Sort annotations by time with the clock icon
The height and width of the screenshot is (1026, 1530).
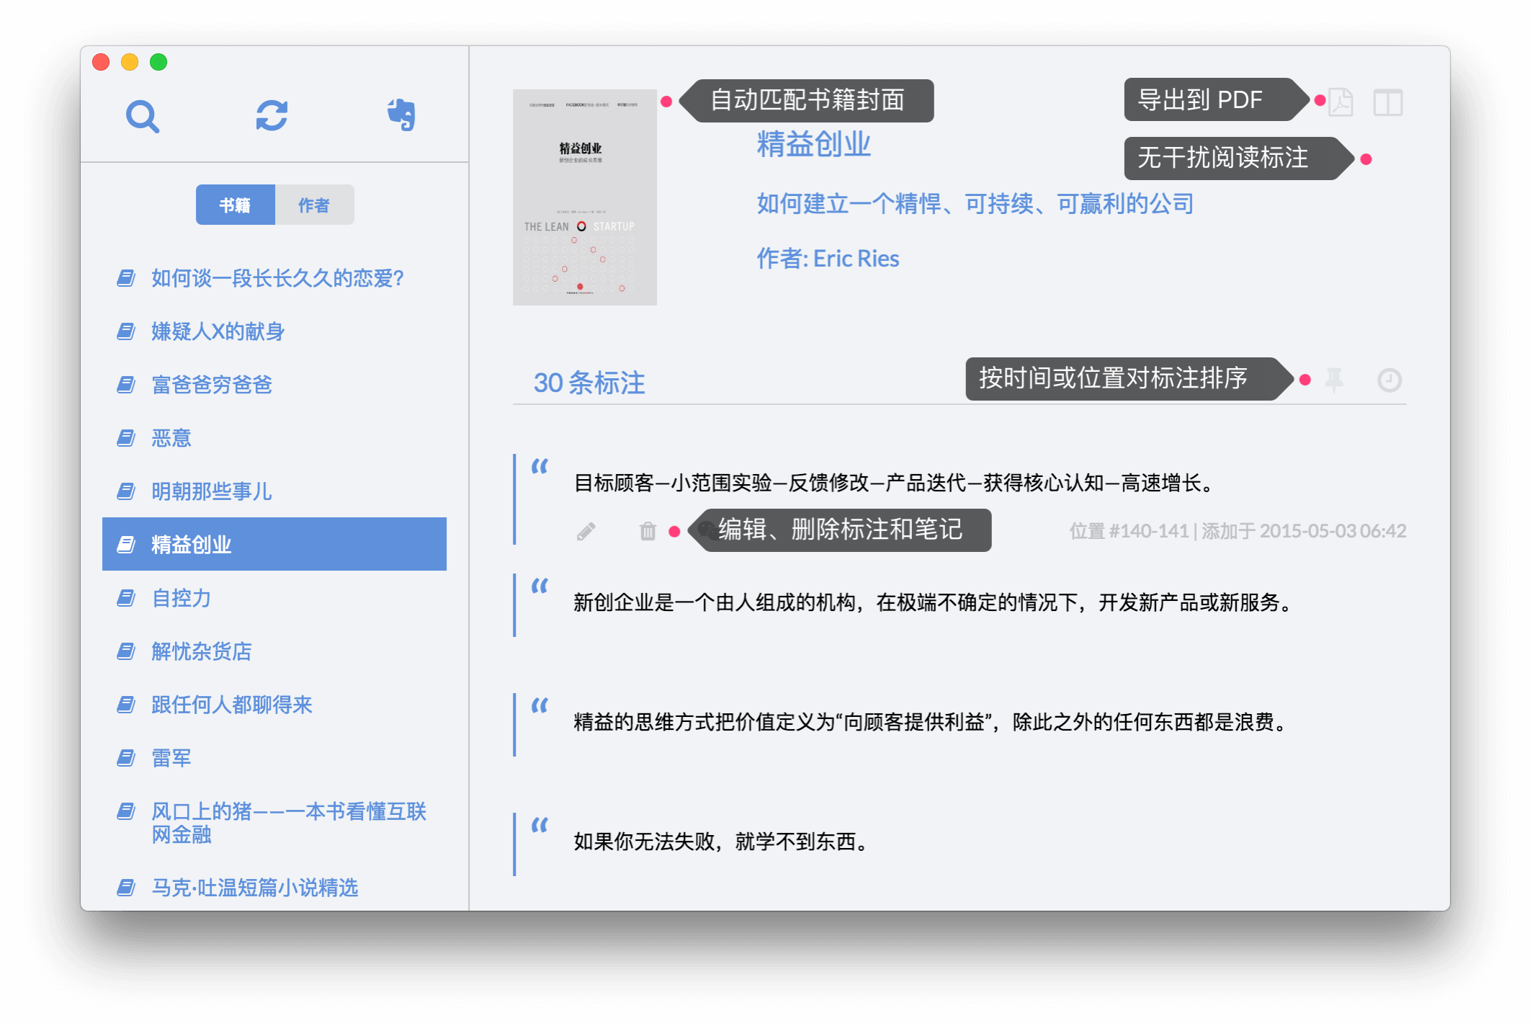tap(1389, 380)
